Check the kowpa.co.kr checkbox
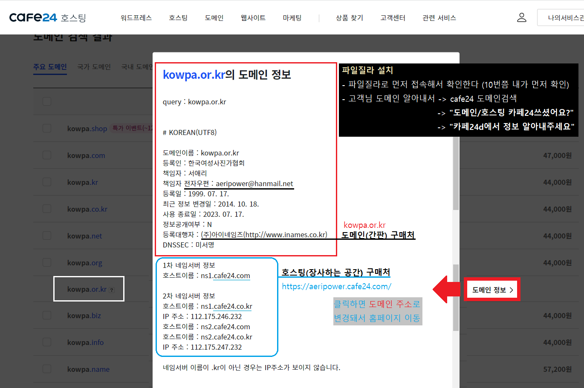 (47, 209)
